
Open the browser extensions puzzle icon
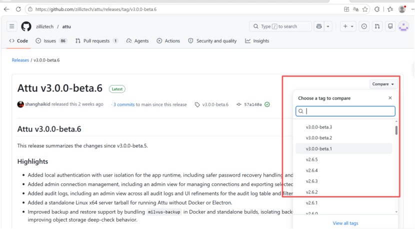377,9
